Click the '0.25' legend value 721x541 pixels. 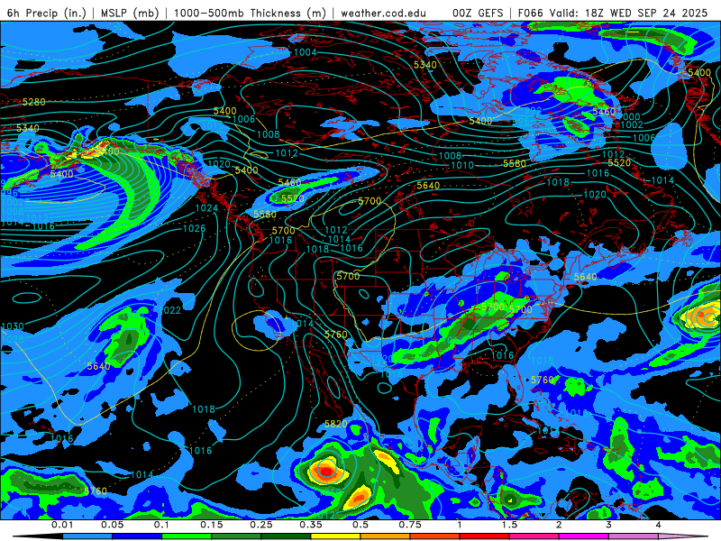click(x=260, y=525)
